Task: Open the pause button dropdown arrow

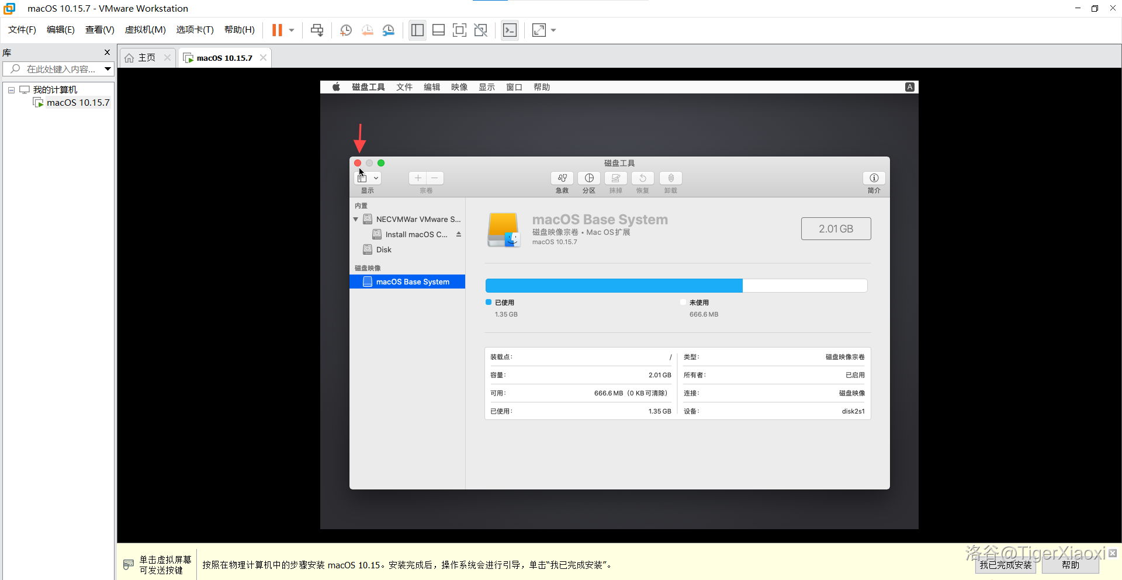Action: click(292, 30)
